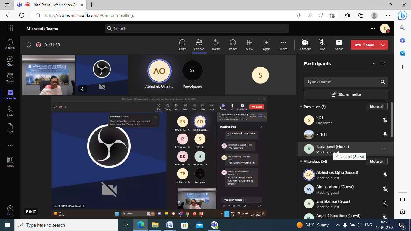
Task: Open the dropdown arrow beside Leave
Action: (383, 45)
